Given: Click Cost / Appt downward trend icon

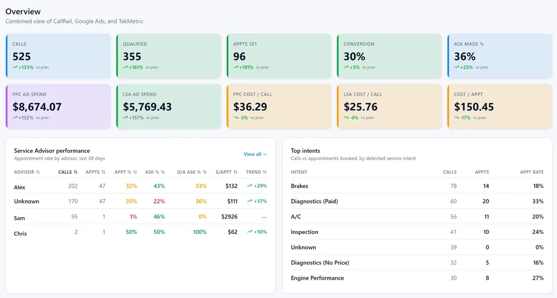Looking at the screenshot, I should pos(457,118).
